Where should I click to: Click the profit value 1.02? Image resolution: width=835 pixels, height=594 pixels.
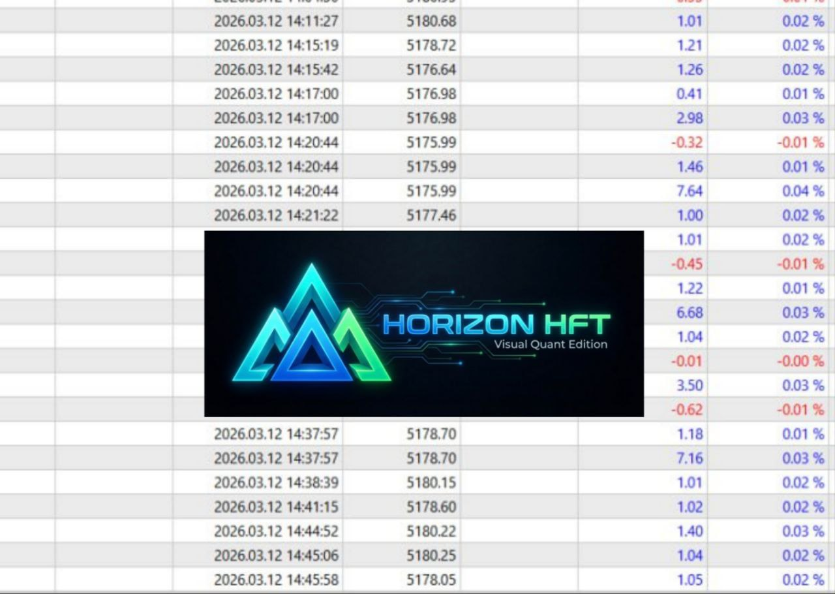690,507
